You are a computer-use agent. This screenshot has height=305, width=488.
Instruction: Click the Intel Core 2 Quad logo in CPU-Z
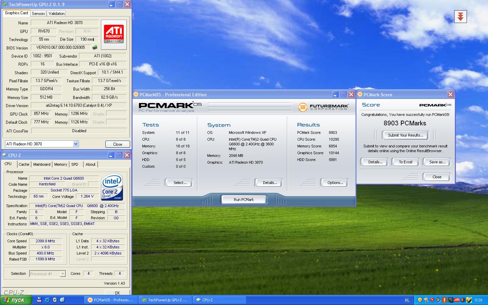(112, 187)
